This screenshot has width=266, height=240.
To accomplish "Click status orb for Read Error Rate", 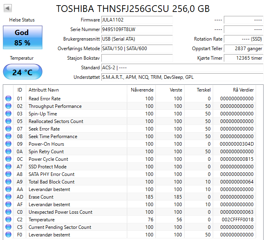I will 8,99.
